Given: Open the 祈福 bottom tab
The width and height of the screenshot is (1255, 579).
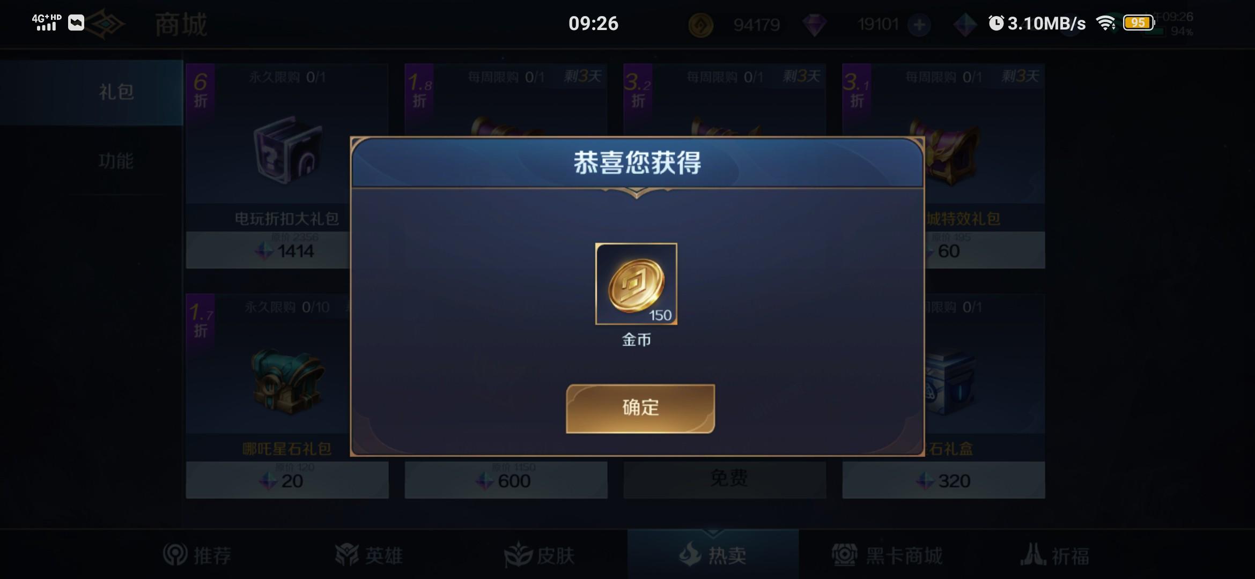Looking at the screenshot, I should tap(1055, 555).
